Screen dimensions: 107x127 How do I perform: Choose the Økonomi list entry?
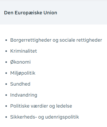[20, 62]
